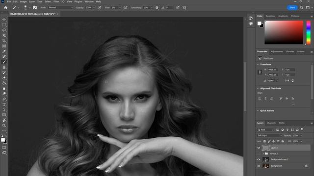Toggle visibility of Background copy 2 layer
The height and width of the screenshot is (176, 314).
pos(259,160)
